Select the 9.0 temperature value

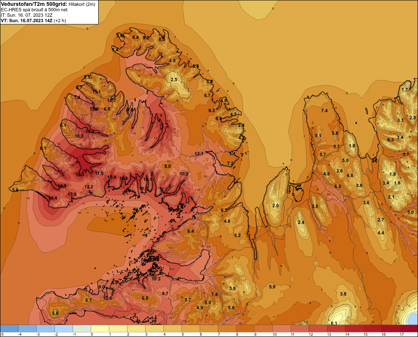[x=102, y=287]
